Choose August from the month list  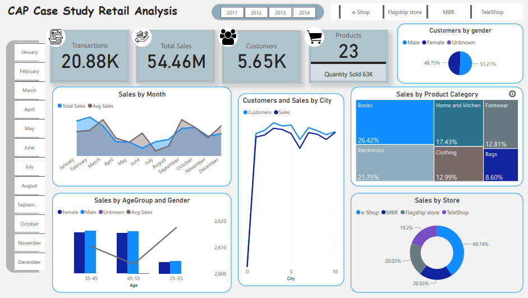click(29, 186)
